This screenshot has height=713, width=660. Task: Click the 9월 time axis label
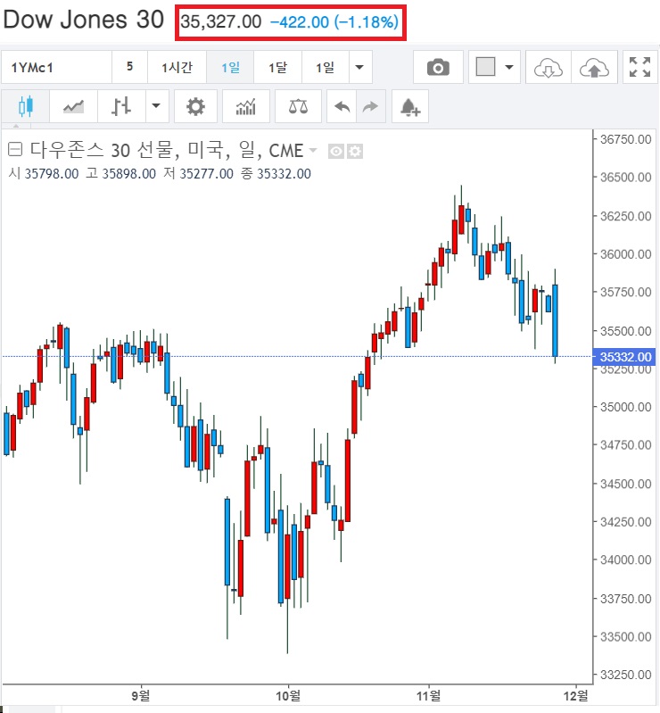tap(141, 696)
